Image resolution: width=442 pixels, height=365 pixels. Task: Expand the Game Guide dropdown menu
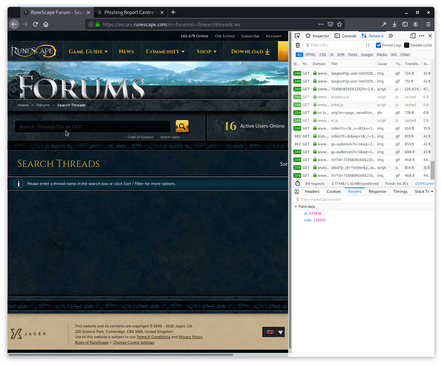point(88,51)
